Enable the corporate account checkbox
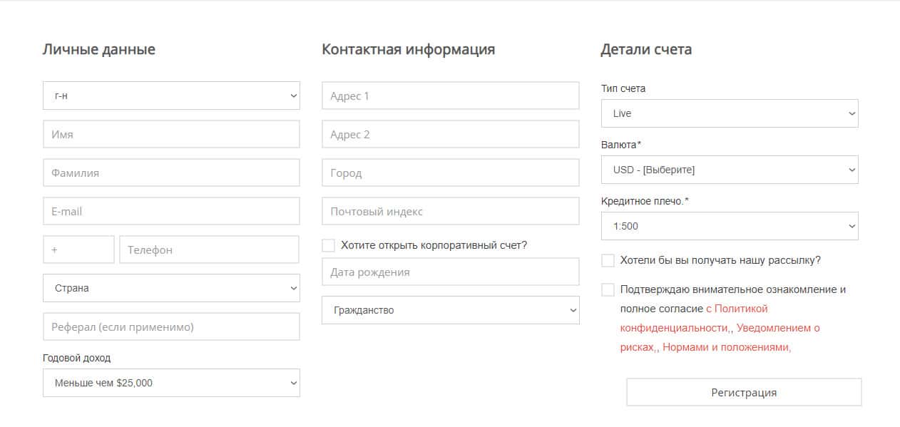900x427 pixels. [328, 245]
